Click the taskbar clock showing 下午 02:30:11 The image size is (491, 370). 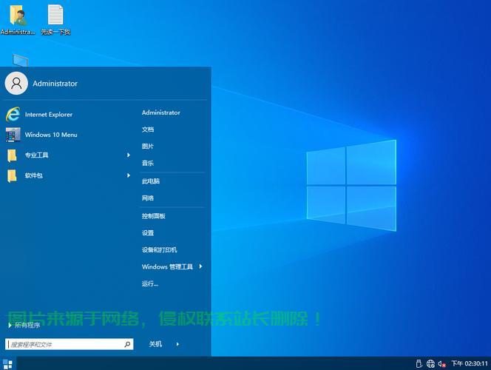(470, 363)
